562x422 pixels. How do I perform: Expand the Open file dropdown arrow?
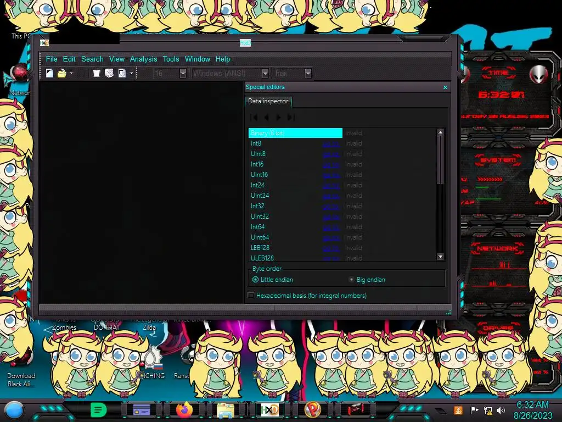pyautogui.click(x=71, y=73)
